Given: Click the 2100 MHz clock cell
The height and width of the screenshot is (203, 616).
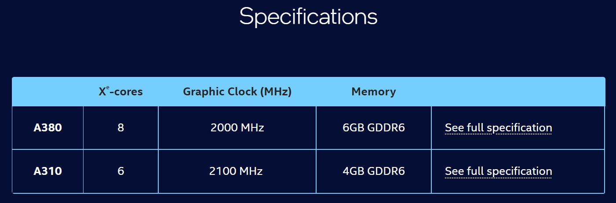Looking at the screenshot, I should (236, 171).
